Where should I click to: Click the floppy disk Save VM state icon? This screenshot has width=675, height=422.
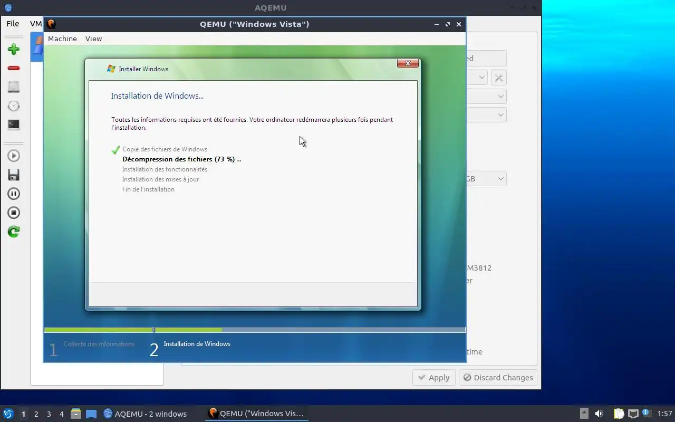tap(14, 175)
